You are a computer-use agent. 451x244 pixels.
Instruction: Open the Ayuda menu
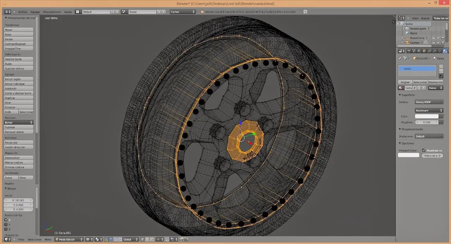[68, 12]
